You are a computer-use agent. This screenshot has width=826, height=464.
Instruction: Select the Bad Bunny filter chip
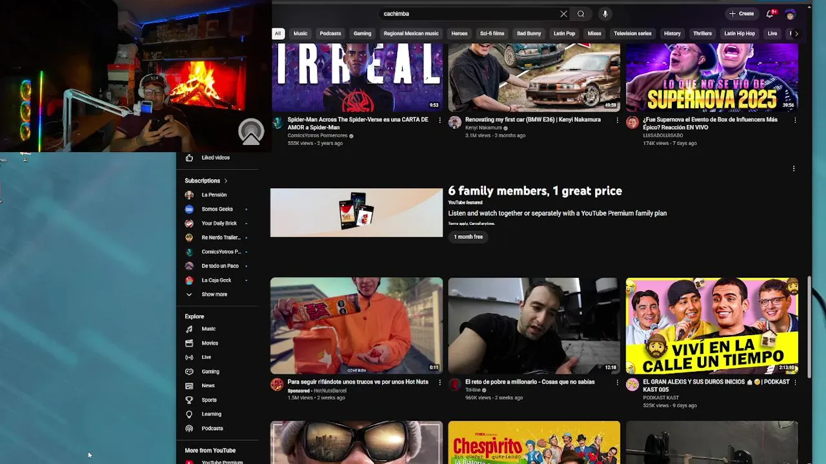[529, 34]
